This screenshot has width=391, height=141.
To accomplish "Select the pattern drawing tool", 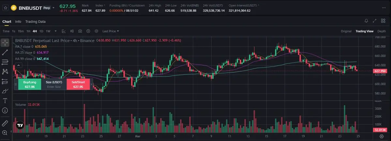I will 5,71.
